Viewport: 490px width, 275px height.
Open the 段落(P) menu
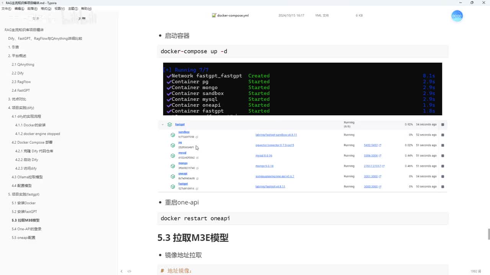click(x=33, y=8)
